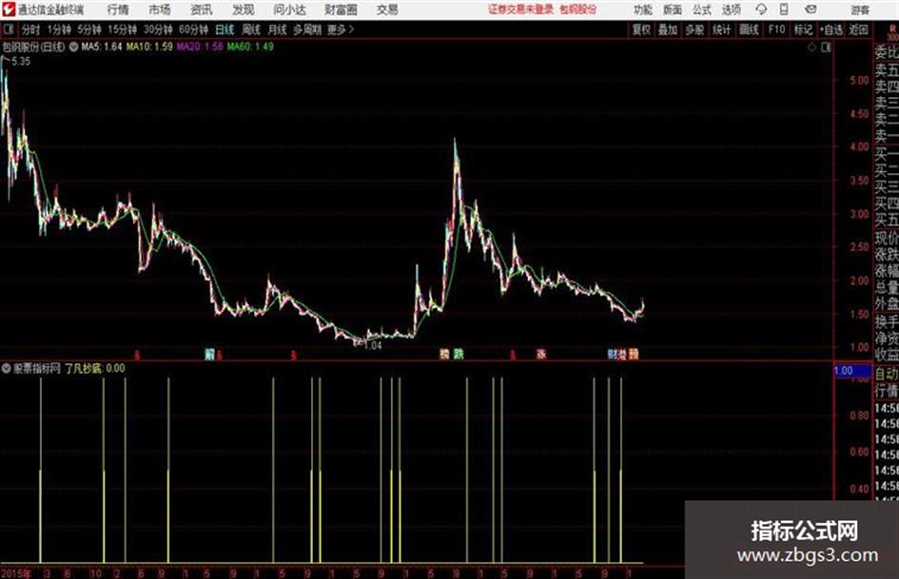Image resolution: width=899 pixels, height=579 pixels.
Task: Click the 游客 guest account label
Action: (859, 10)
